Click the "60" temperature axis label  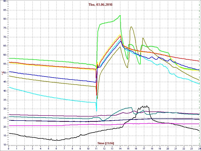click(4, 55)
